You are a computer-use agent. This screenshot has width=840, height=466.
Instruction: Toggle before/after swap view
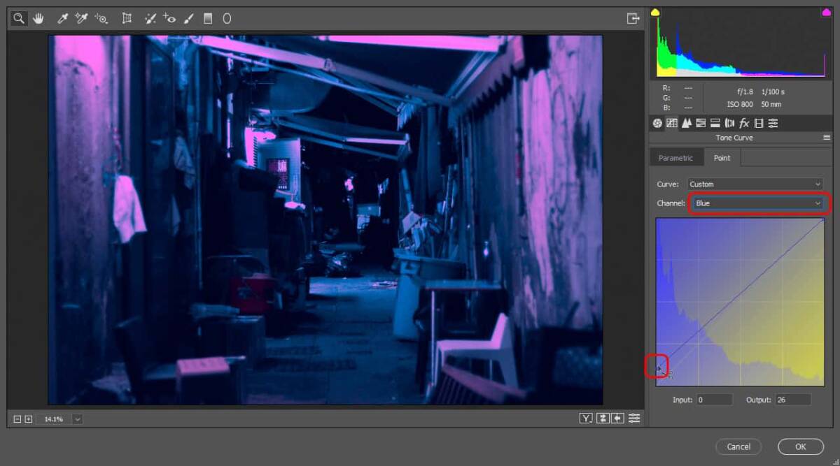(603, 418)
